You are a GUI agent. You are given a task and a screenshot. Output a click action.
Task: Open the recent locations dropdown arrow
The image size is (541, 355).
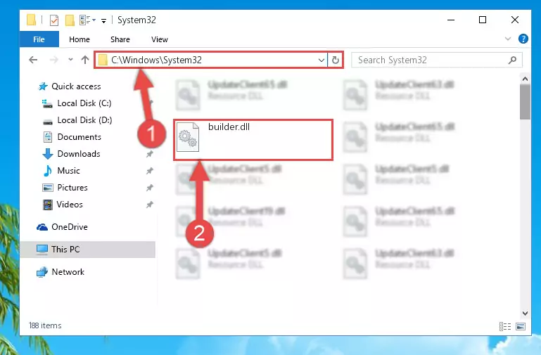point(70,60)
